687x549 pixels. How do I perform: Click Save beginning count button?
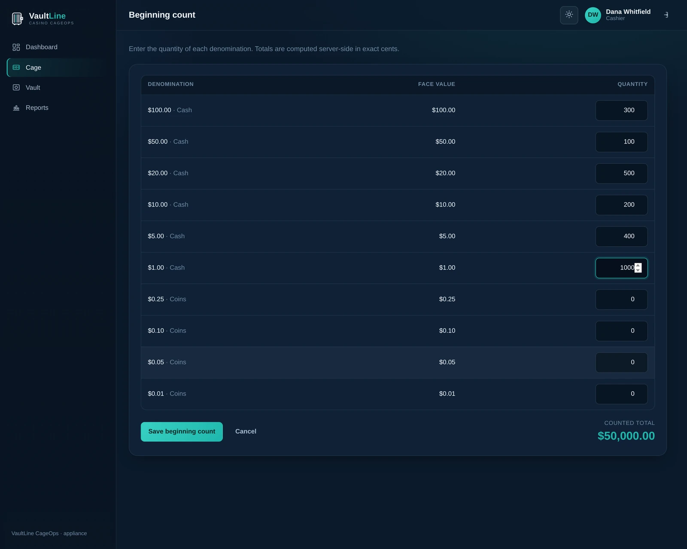182,431
